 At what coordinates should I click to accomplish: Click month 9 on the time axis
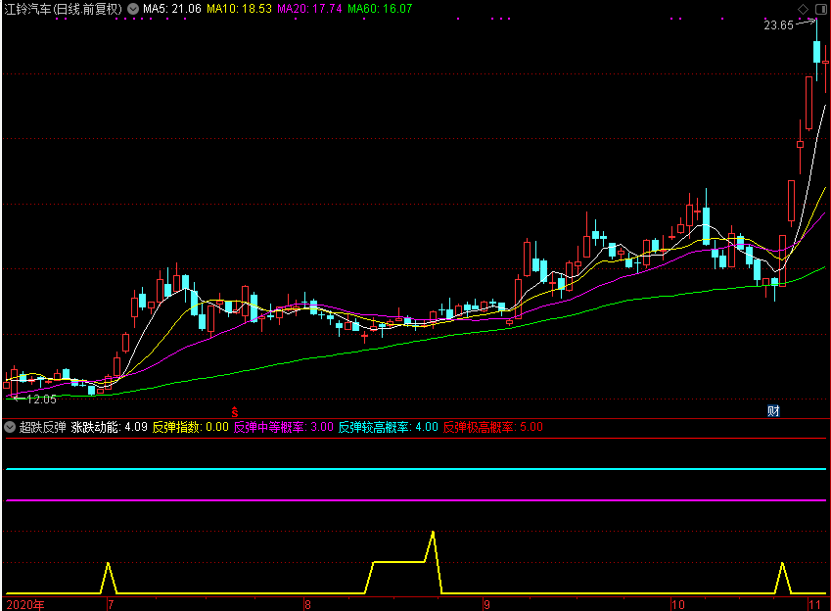pos(487,605)
